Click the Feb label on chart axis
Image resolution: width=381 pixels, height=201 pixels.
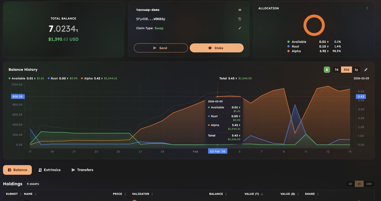coord(196,152)
